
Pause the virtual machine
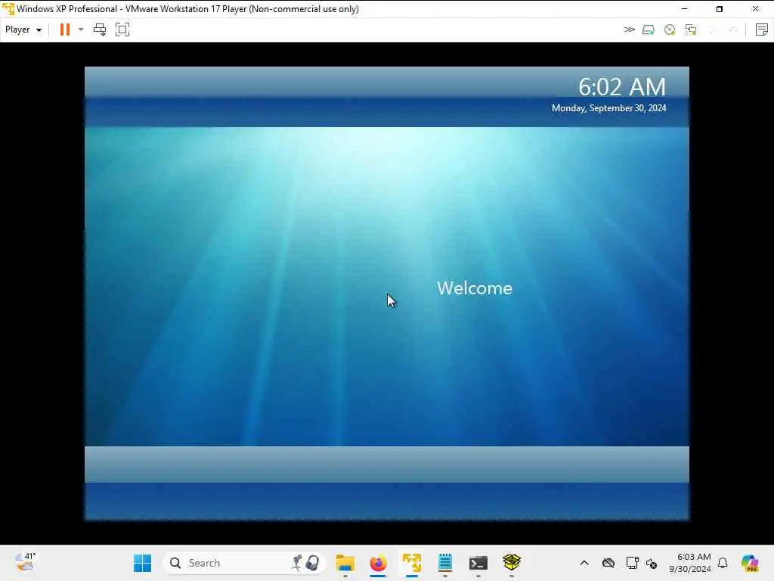click(65, 30)
